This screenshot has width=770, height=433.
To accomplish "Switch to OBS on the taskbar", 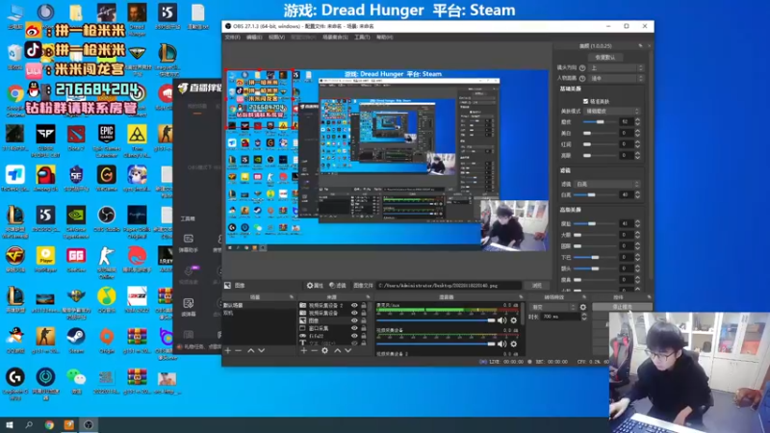I will 89,424.
